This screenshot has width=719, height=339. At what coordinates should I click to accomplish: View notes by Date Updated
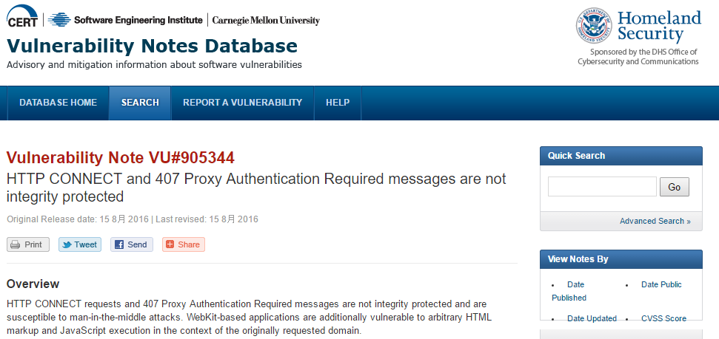click(592, 318)
